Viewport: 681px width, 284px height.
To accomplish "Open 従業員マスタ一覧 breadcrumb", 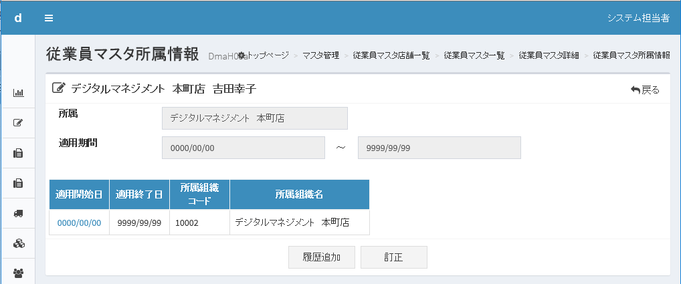I will click(474, 55).
